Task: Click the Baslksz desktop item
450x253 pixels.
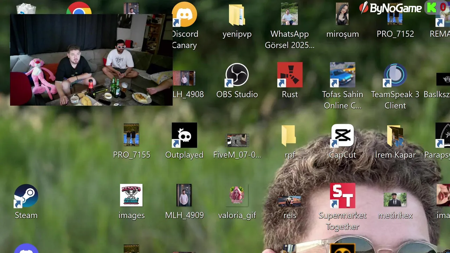Action: click(443, 79)
